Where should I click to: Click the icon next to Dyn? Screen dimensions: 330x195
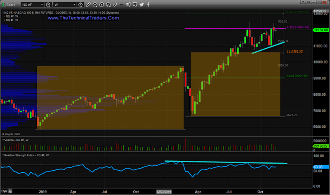(10, 191)
